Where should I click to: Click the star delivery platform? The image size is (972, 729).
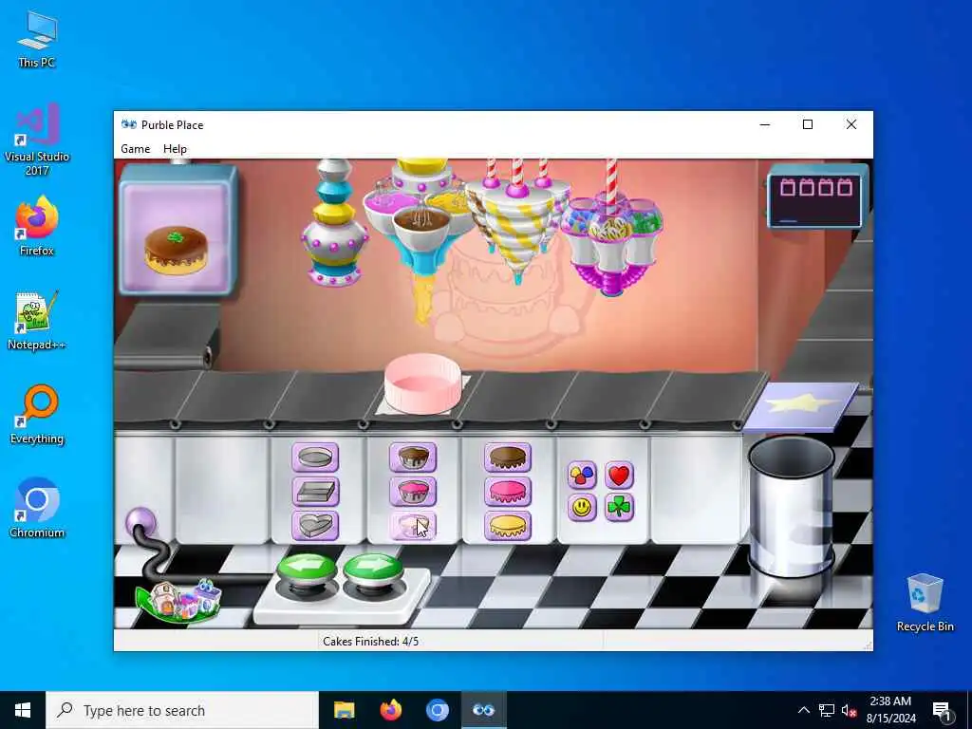click(801, 406)
